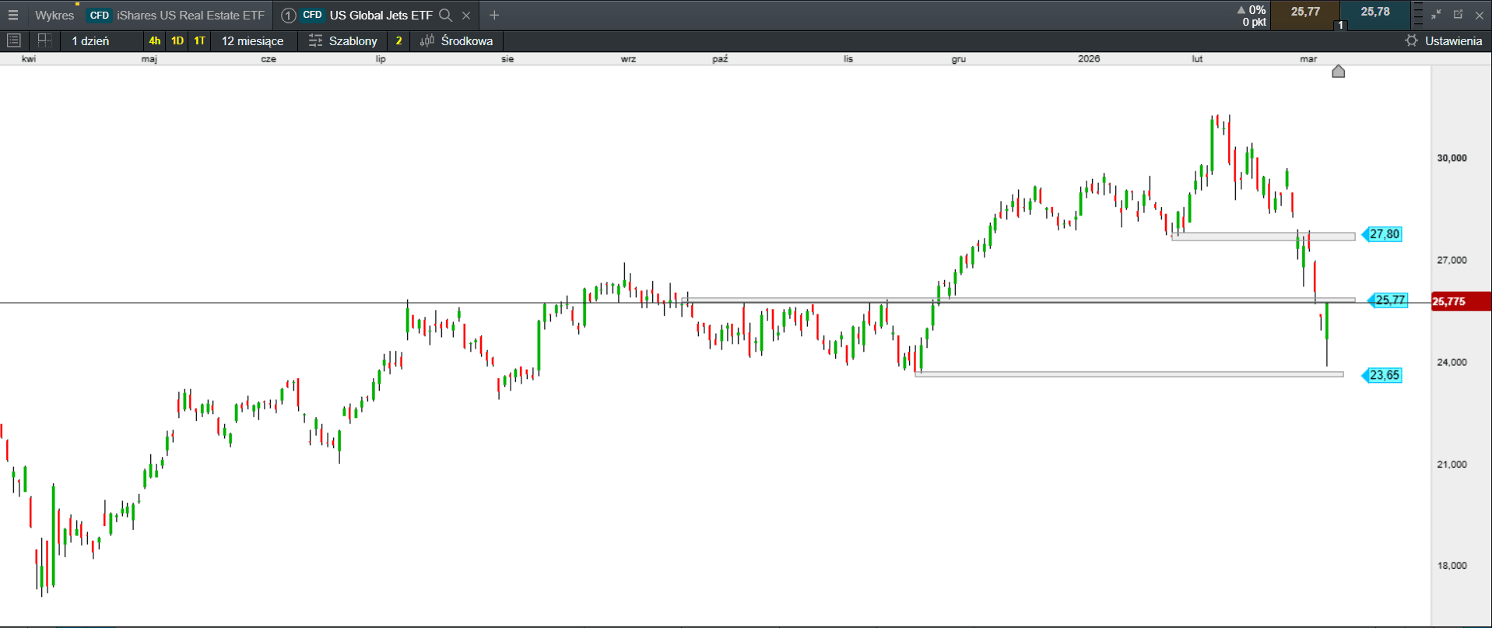1492x628 pixels.
Task: Open the hamburger menu at top-left
Action: coord(13,15)
